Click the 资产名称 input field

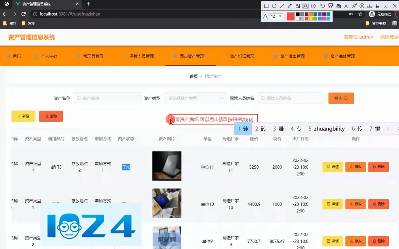coord(107,98)
